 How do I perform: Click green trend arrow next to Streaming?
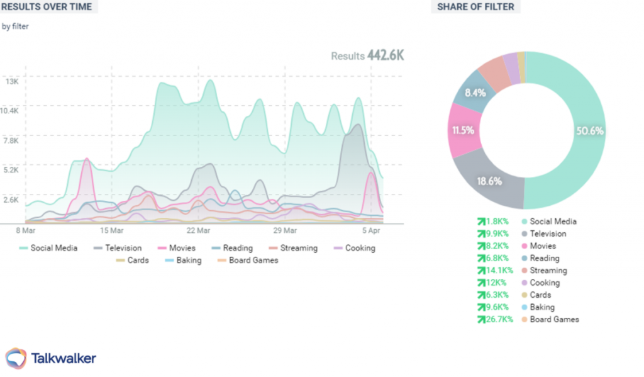tap(481, 271)
